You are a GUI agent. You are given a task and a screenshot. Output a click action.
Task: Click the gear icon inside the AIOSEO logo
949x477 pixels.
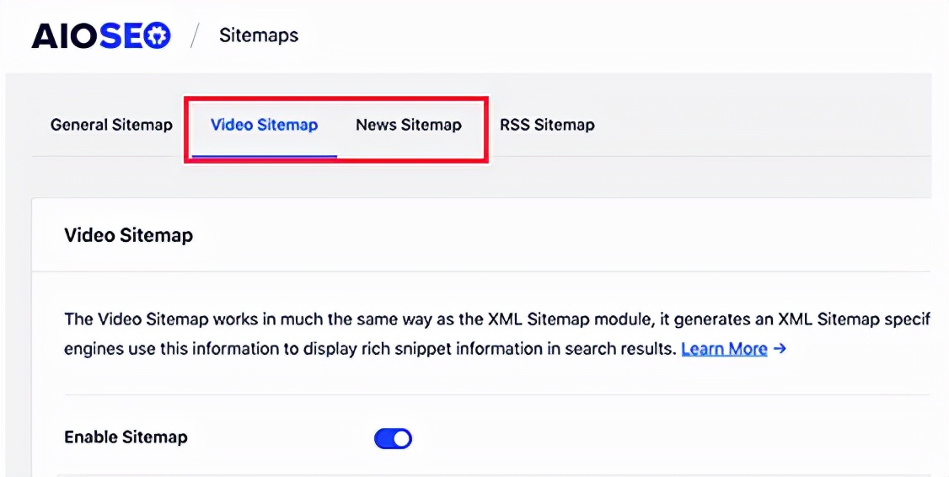point(158,36)
